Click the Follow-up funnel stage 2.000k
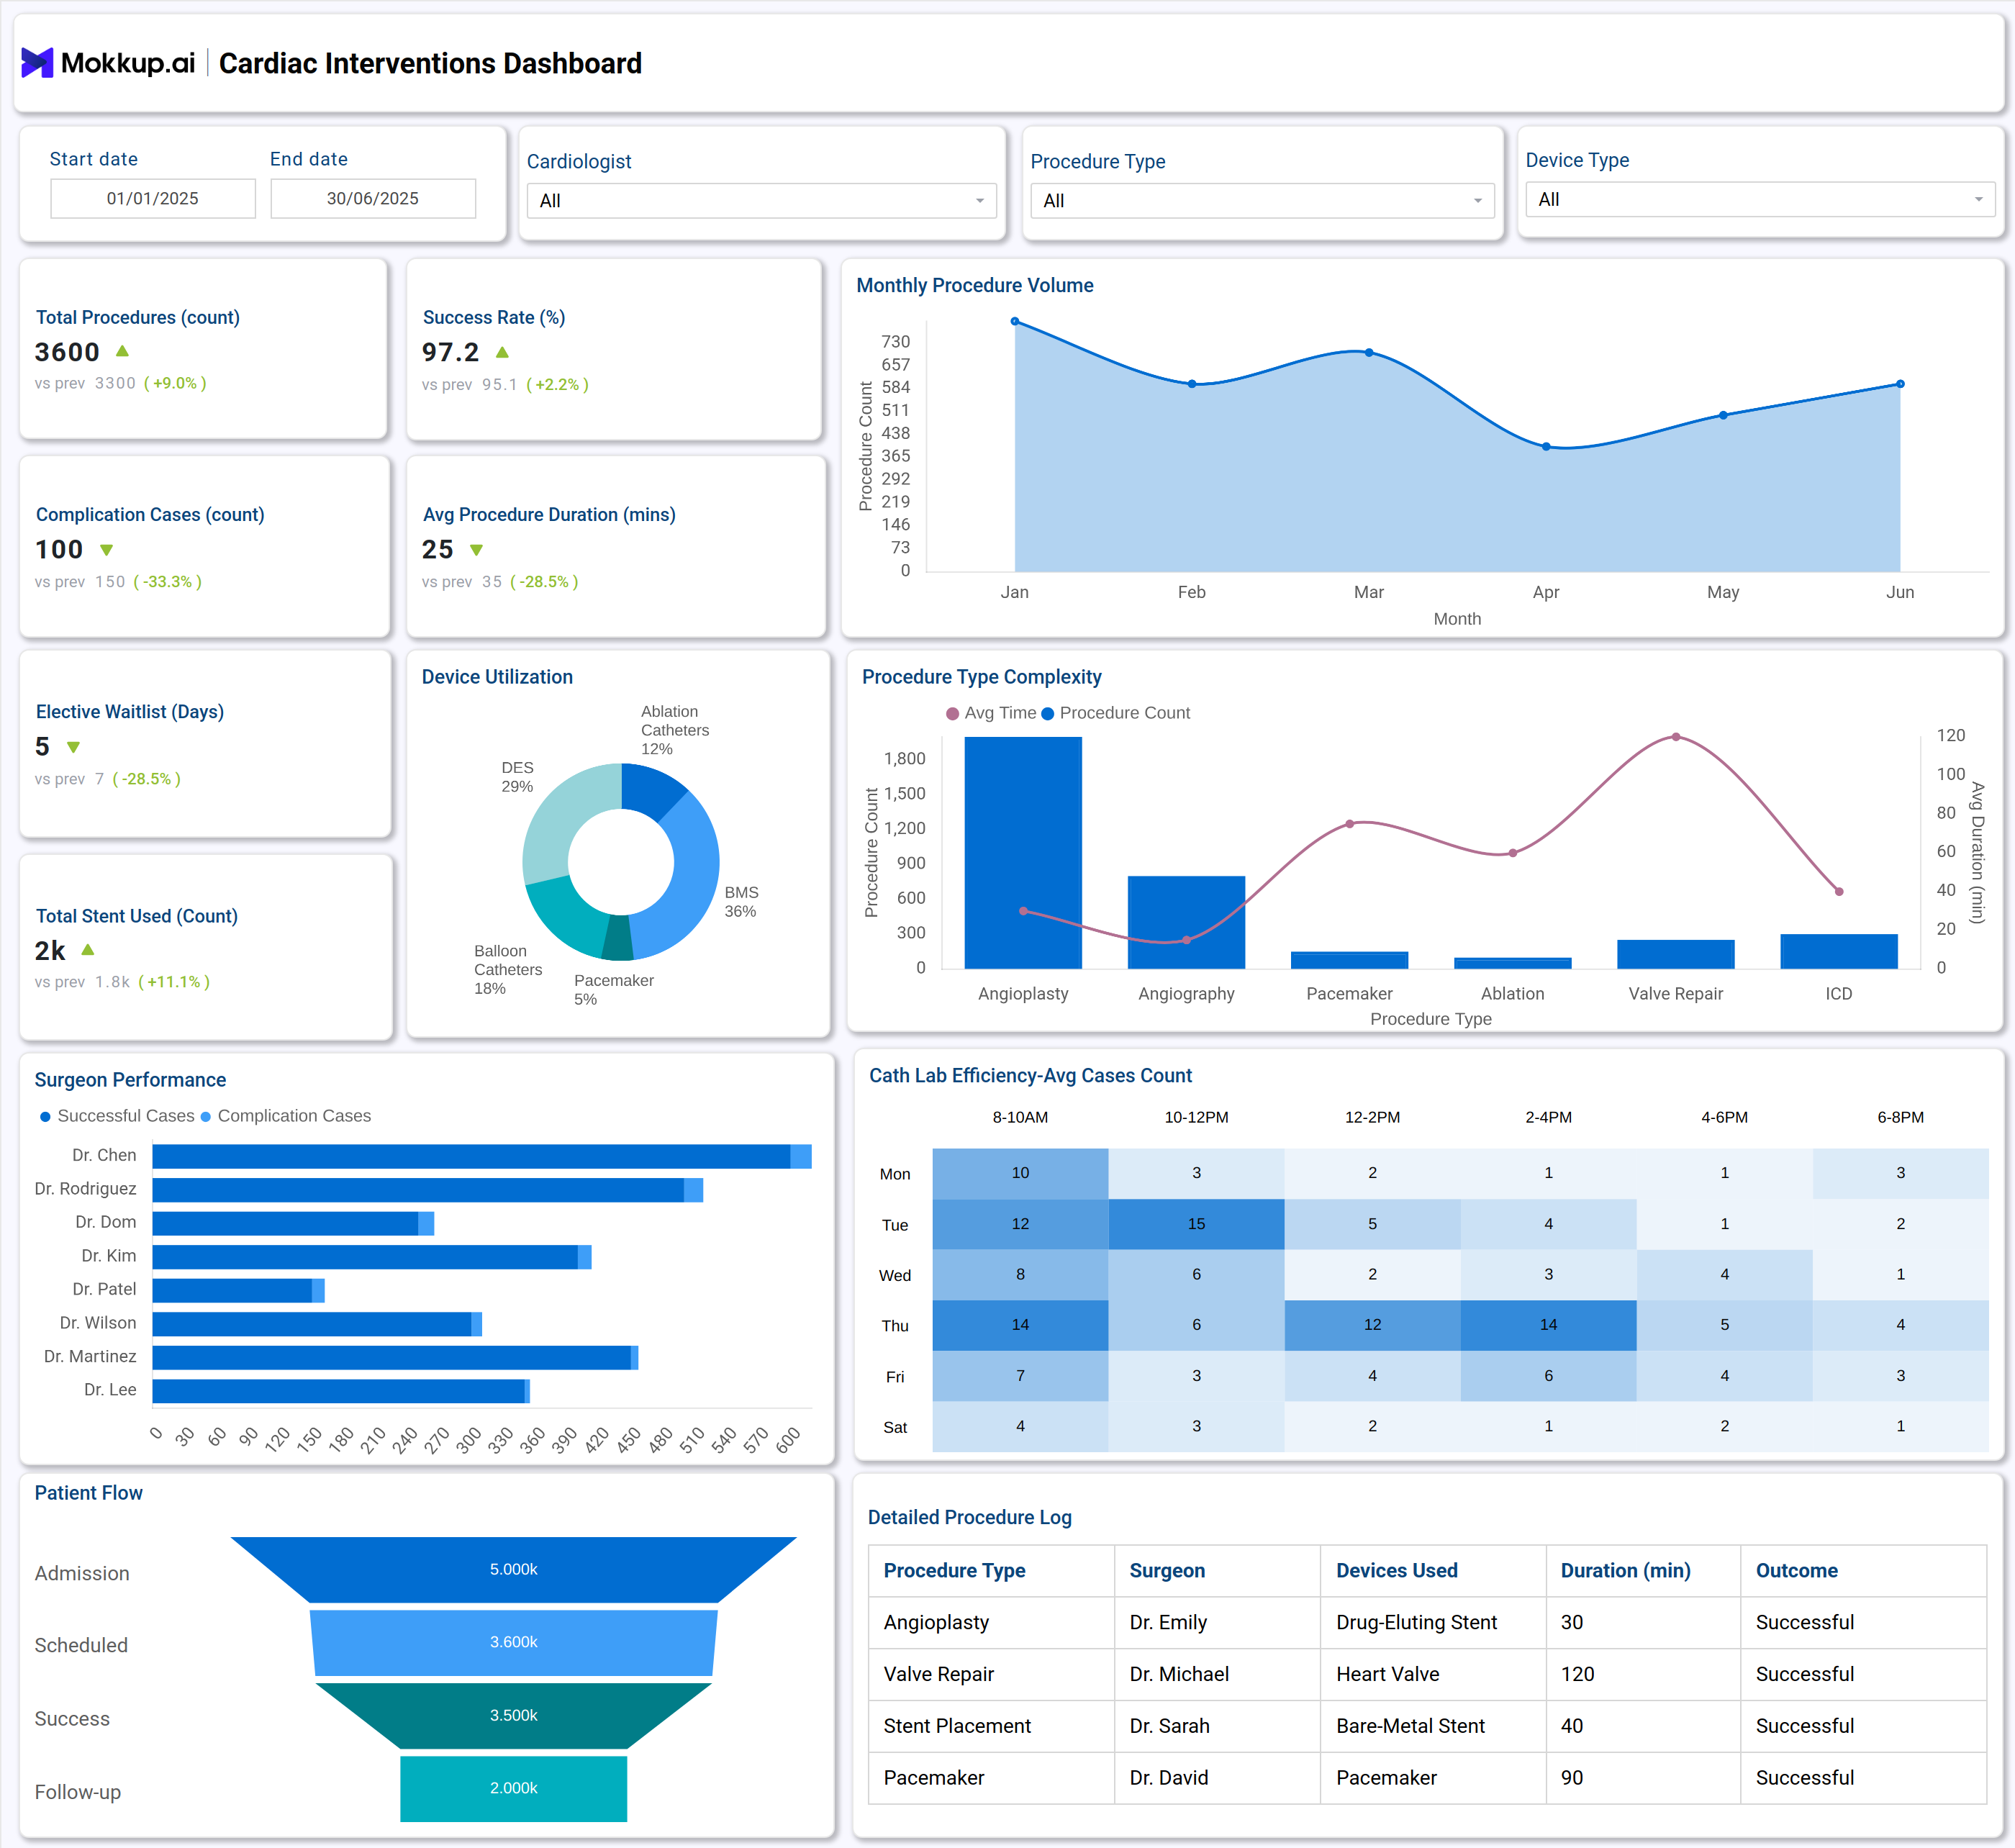The image size is (2015, 1848). (514, 1789)
